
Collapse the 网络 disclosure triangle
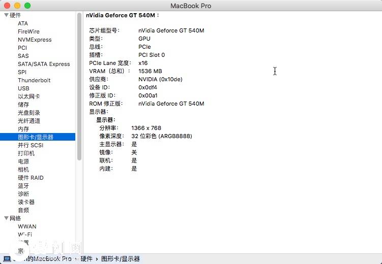[x=6, y=218]
